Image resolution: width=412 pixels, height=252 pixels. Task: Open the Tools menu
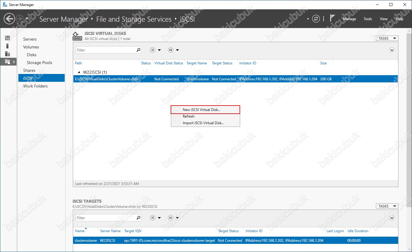[x=368, y=19]
